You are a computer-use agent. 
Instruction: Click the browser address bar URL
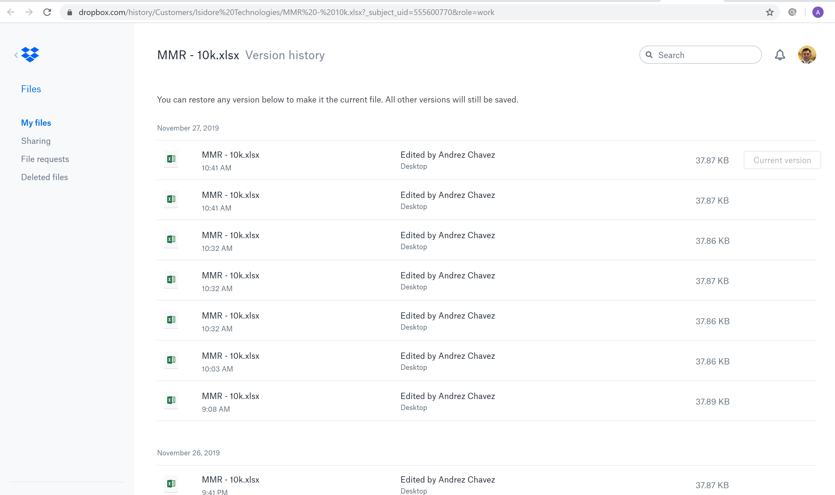286,12
